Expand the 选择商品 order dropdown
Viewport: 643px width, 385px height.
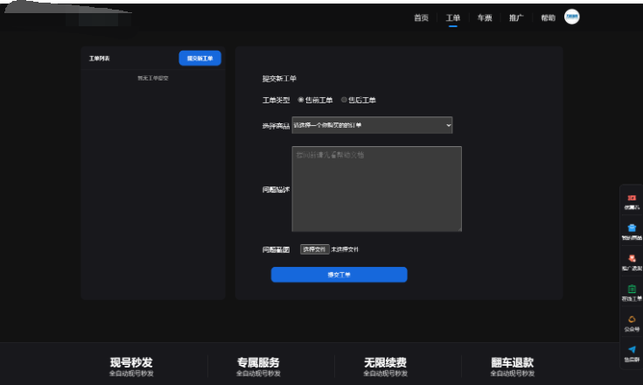coord(372,125)
